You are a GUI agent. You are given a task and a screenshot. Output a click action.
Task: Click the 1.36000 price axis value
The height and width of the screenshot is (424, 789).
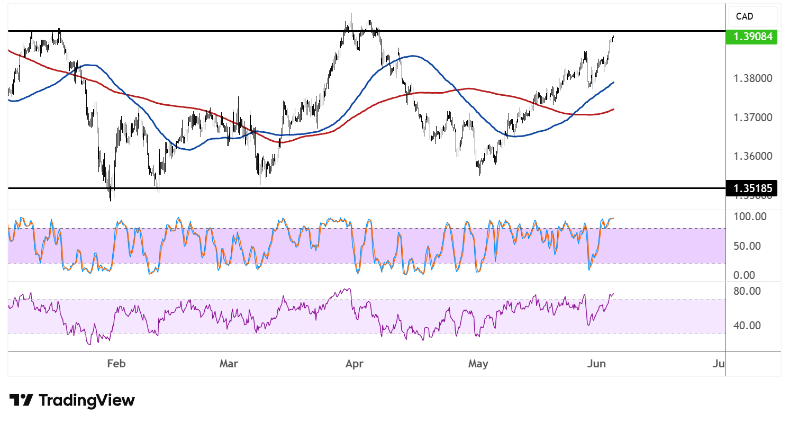point(752,157)
